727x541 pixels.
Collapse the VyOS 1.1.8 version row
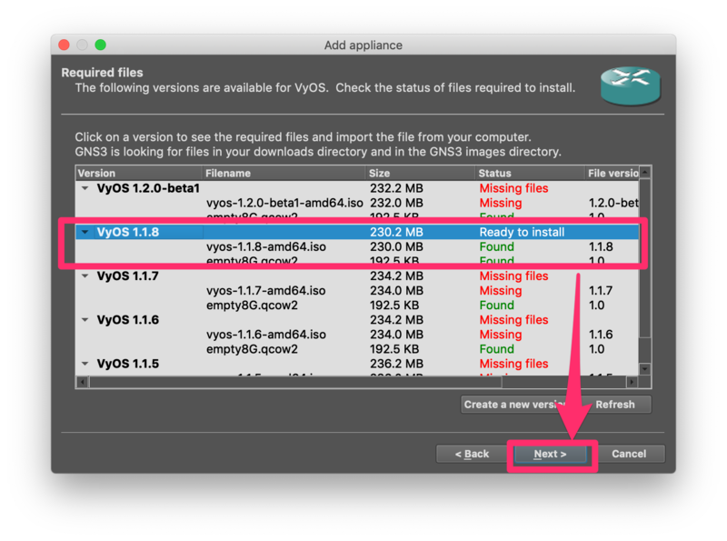[85, 232]
